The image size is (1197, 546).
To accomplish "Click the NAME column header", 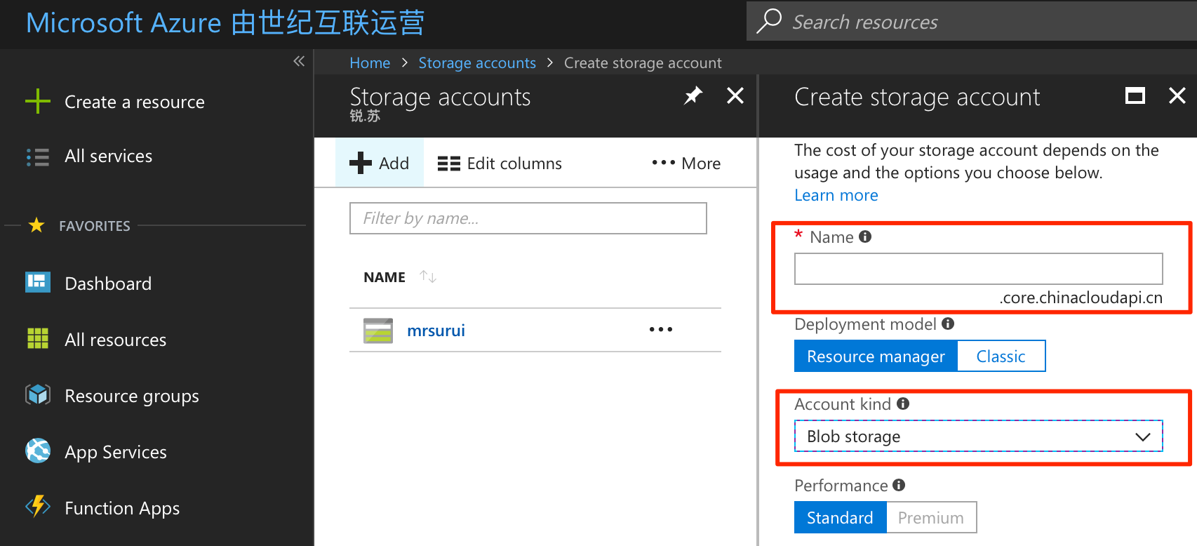I will (x=384, y=277).
